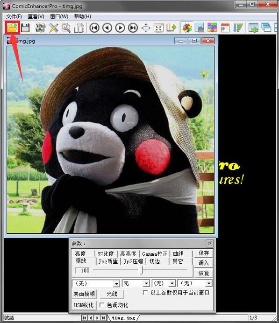Go to the previous image
The width and height of the screenshot is (279, 323).
click(107, 28)
